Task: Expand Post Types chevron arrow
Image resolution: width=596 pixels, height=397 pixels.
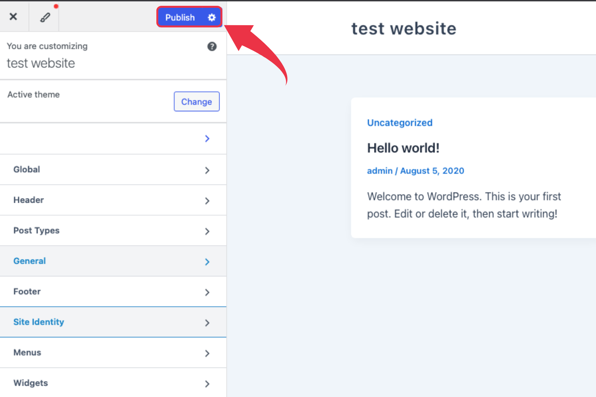Action: pyautogui.click(x=207, y=231)
